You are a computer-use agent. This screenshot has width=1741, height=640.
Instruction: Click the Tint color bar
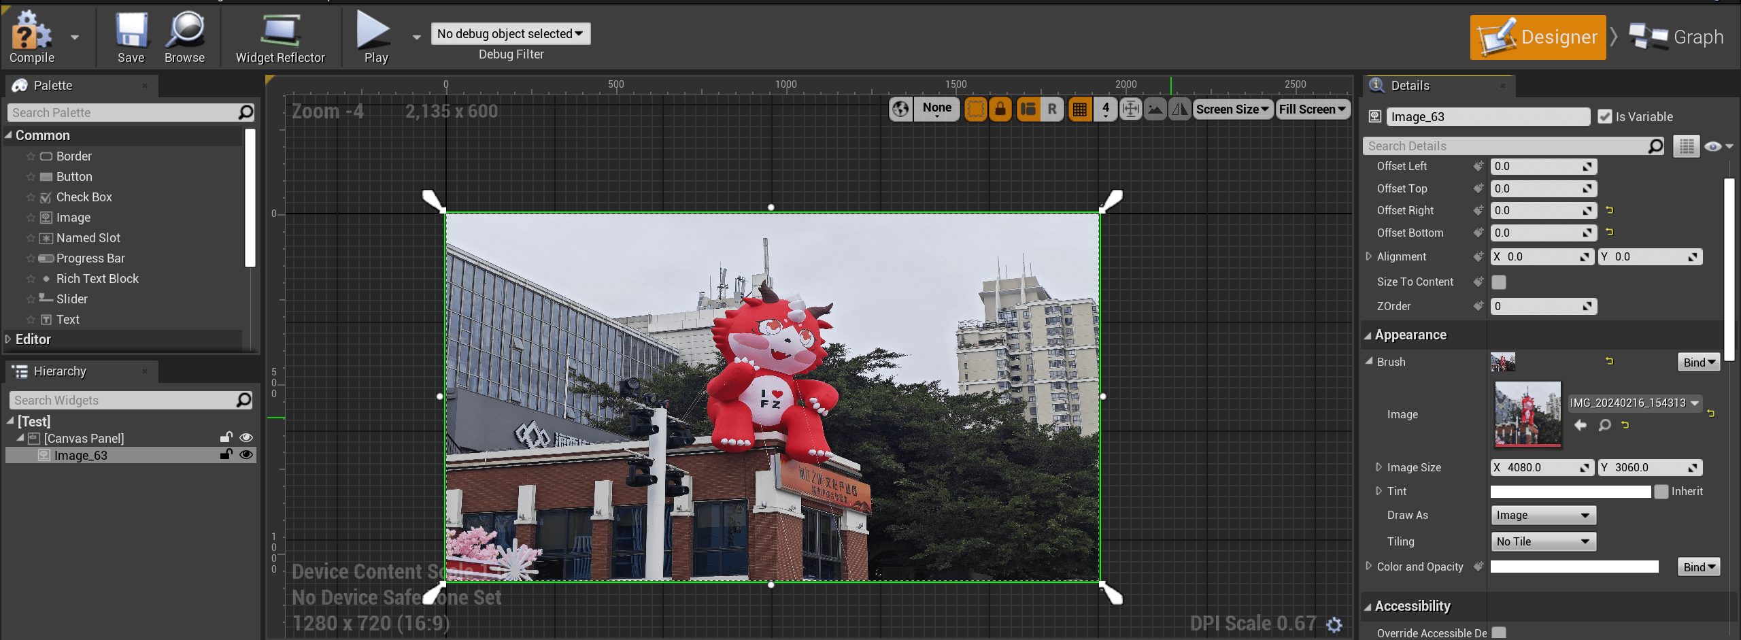coord(1570,491)
